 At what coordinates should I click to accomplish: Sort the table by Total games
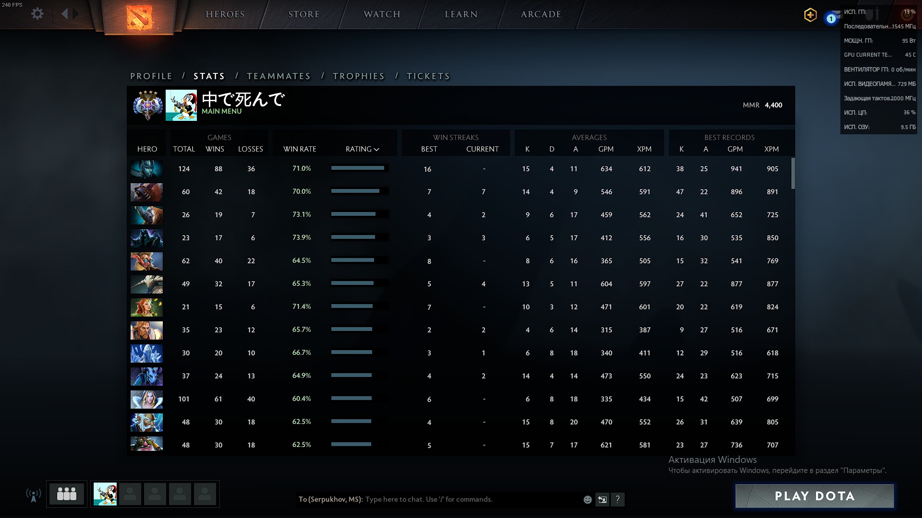click(184, 149)
